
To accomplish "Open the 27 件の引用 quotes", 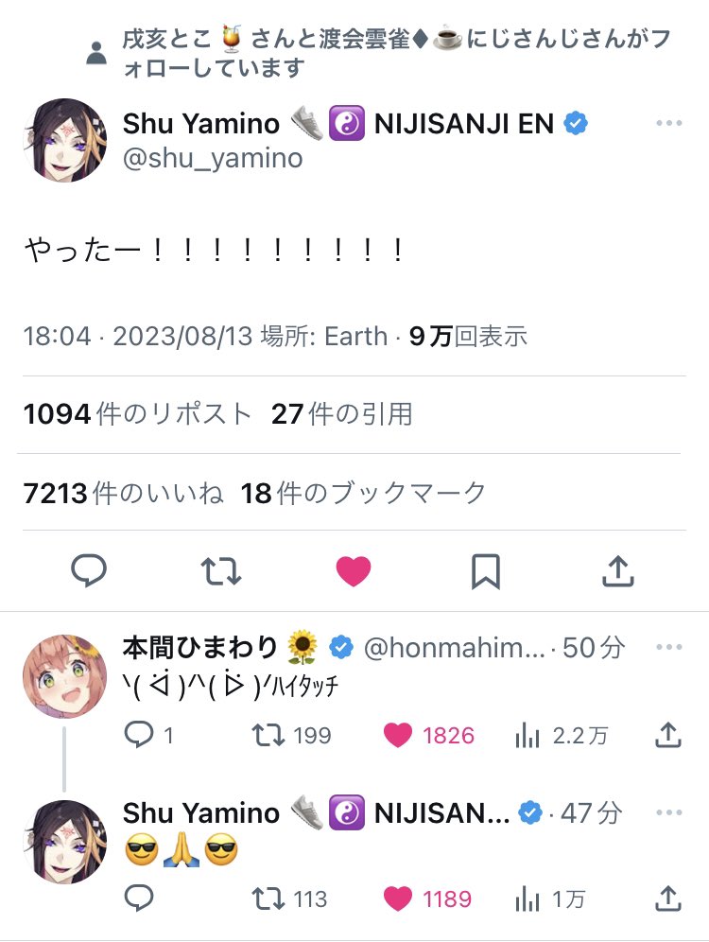I will pos(341,414).
